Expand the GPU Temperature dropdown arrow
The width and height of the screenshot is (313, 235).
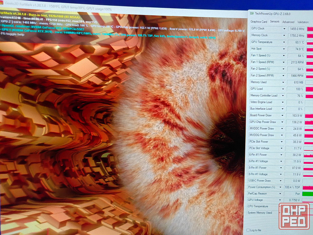tap(284, 42)
